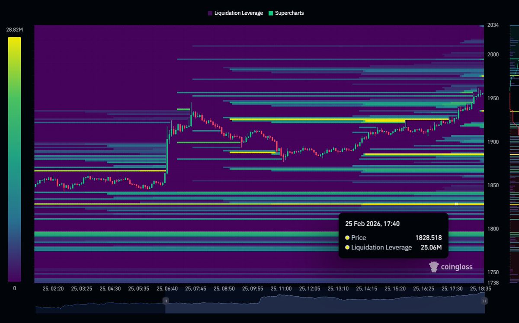
Task: Click the Price label inside the tooltip
Action: click(359, 238)
